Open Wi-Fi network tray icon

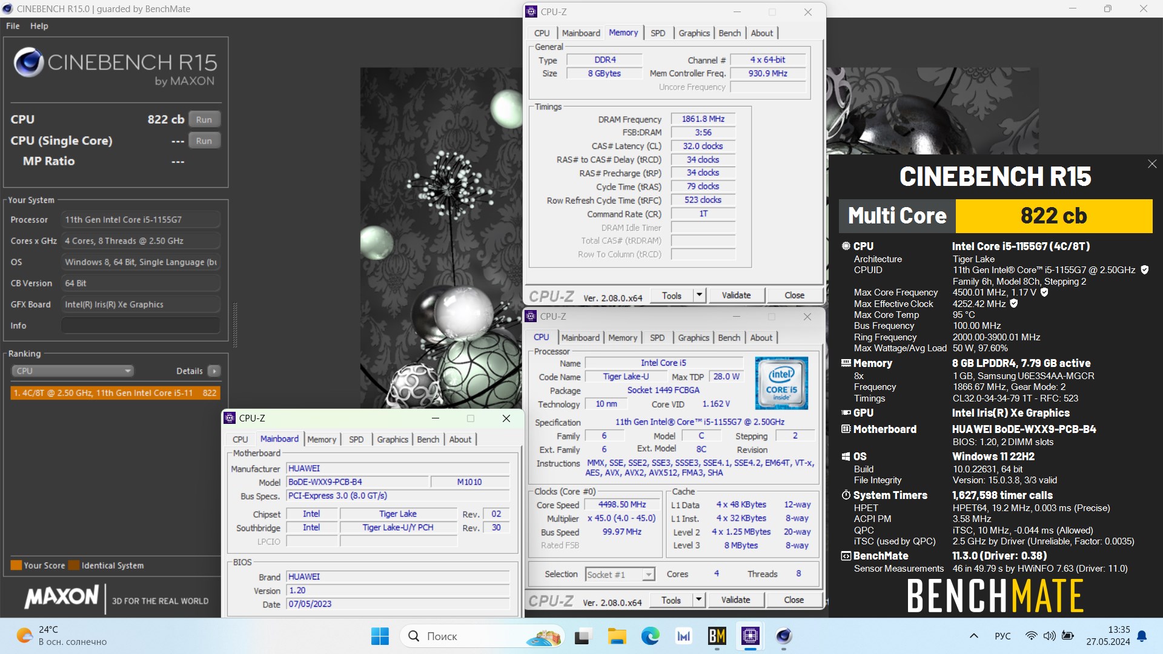1031,636
